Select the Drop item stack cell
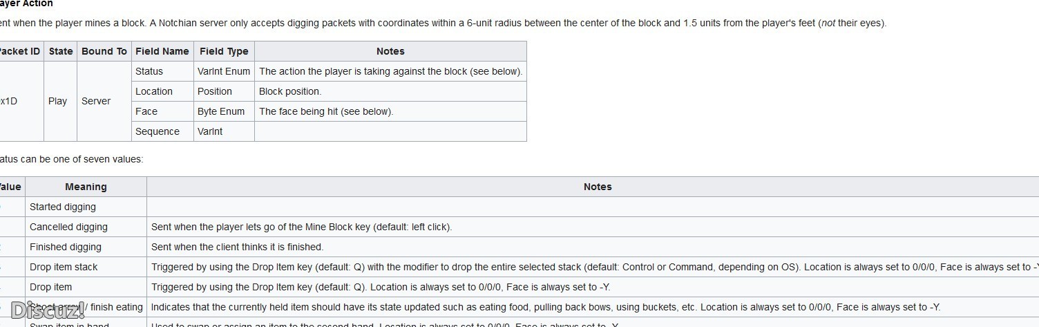1039x327 pixels. click(x=86, y=267)
